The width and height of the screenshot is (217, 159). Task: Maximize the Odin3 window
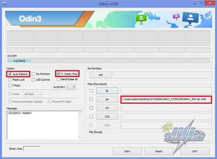coord(201,3)
